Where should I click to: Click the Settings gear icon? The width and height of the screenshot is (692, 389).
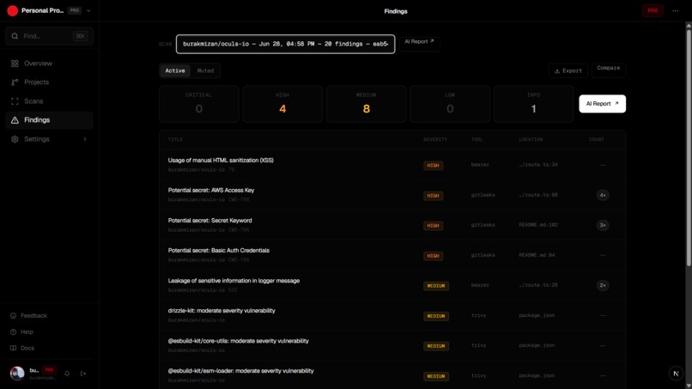(15, 139)
